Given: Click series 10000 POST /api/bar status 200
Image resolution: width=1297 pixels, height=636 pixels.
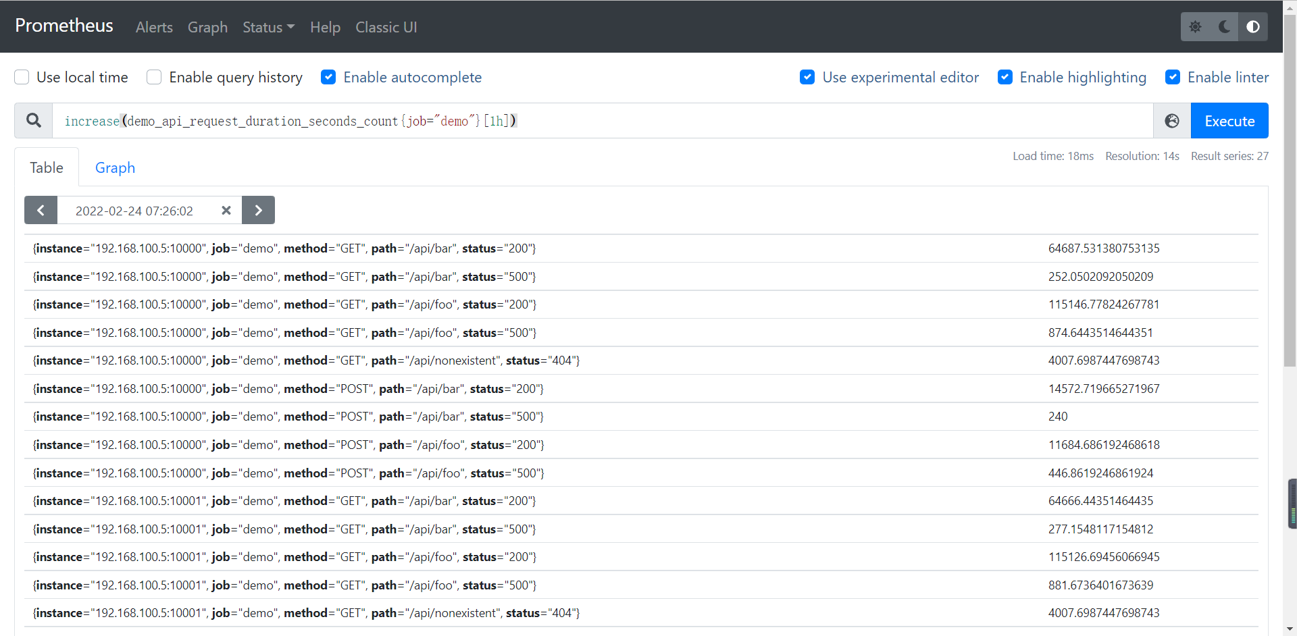Looking at the screenshot, I should coord(288,389).
